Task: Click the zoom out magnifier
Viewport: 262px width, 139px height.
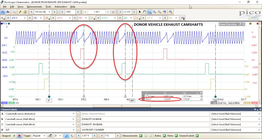Action: pyautogui.click(x=160, y=12)
